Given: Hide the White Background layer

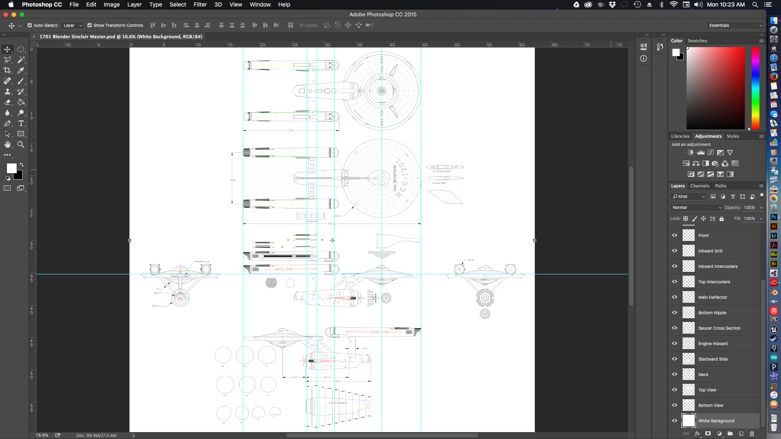Looking at the screenshot, I should [674, 421].
